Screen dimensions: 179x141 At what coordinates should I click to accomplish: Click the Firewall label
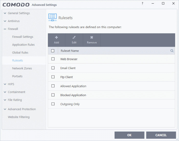13,29
